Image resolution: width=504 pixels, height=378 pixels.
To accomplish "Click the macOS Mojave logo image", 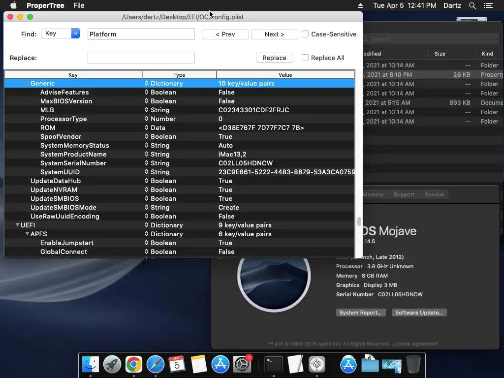I will (x=274, y=283).
